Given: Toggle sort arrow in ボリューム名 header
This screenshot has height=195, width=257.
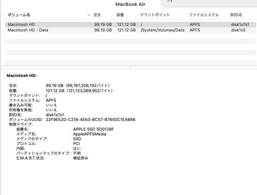Looking at the screenshot, I should [89, 15].
